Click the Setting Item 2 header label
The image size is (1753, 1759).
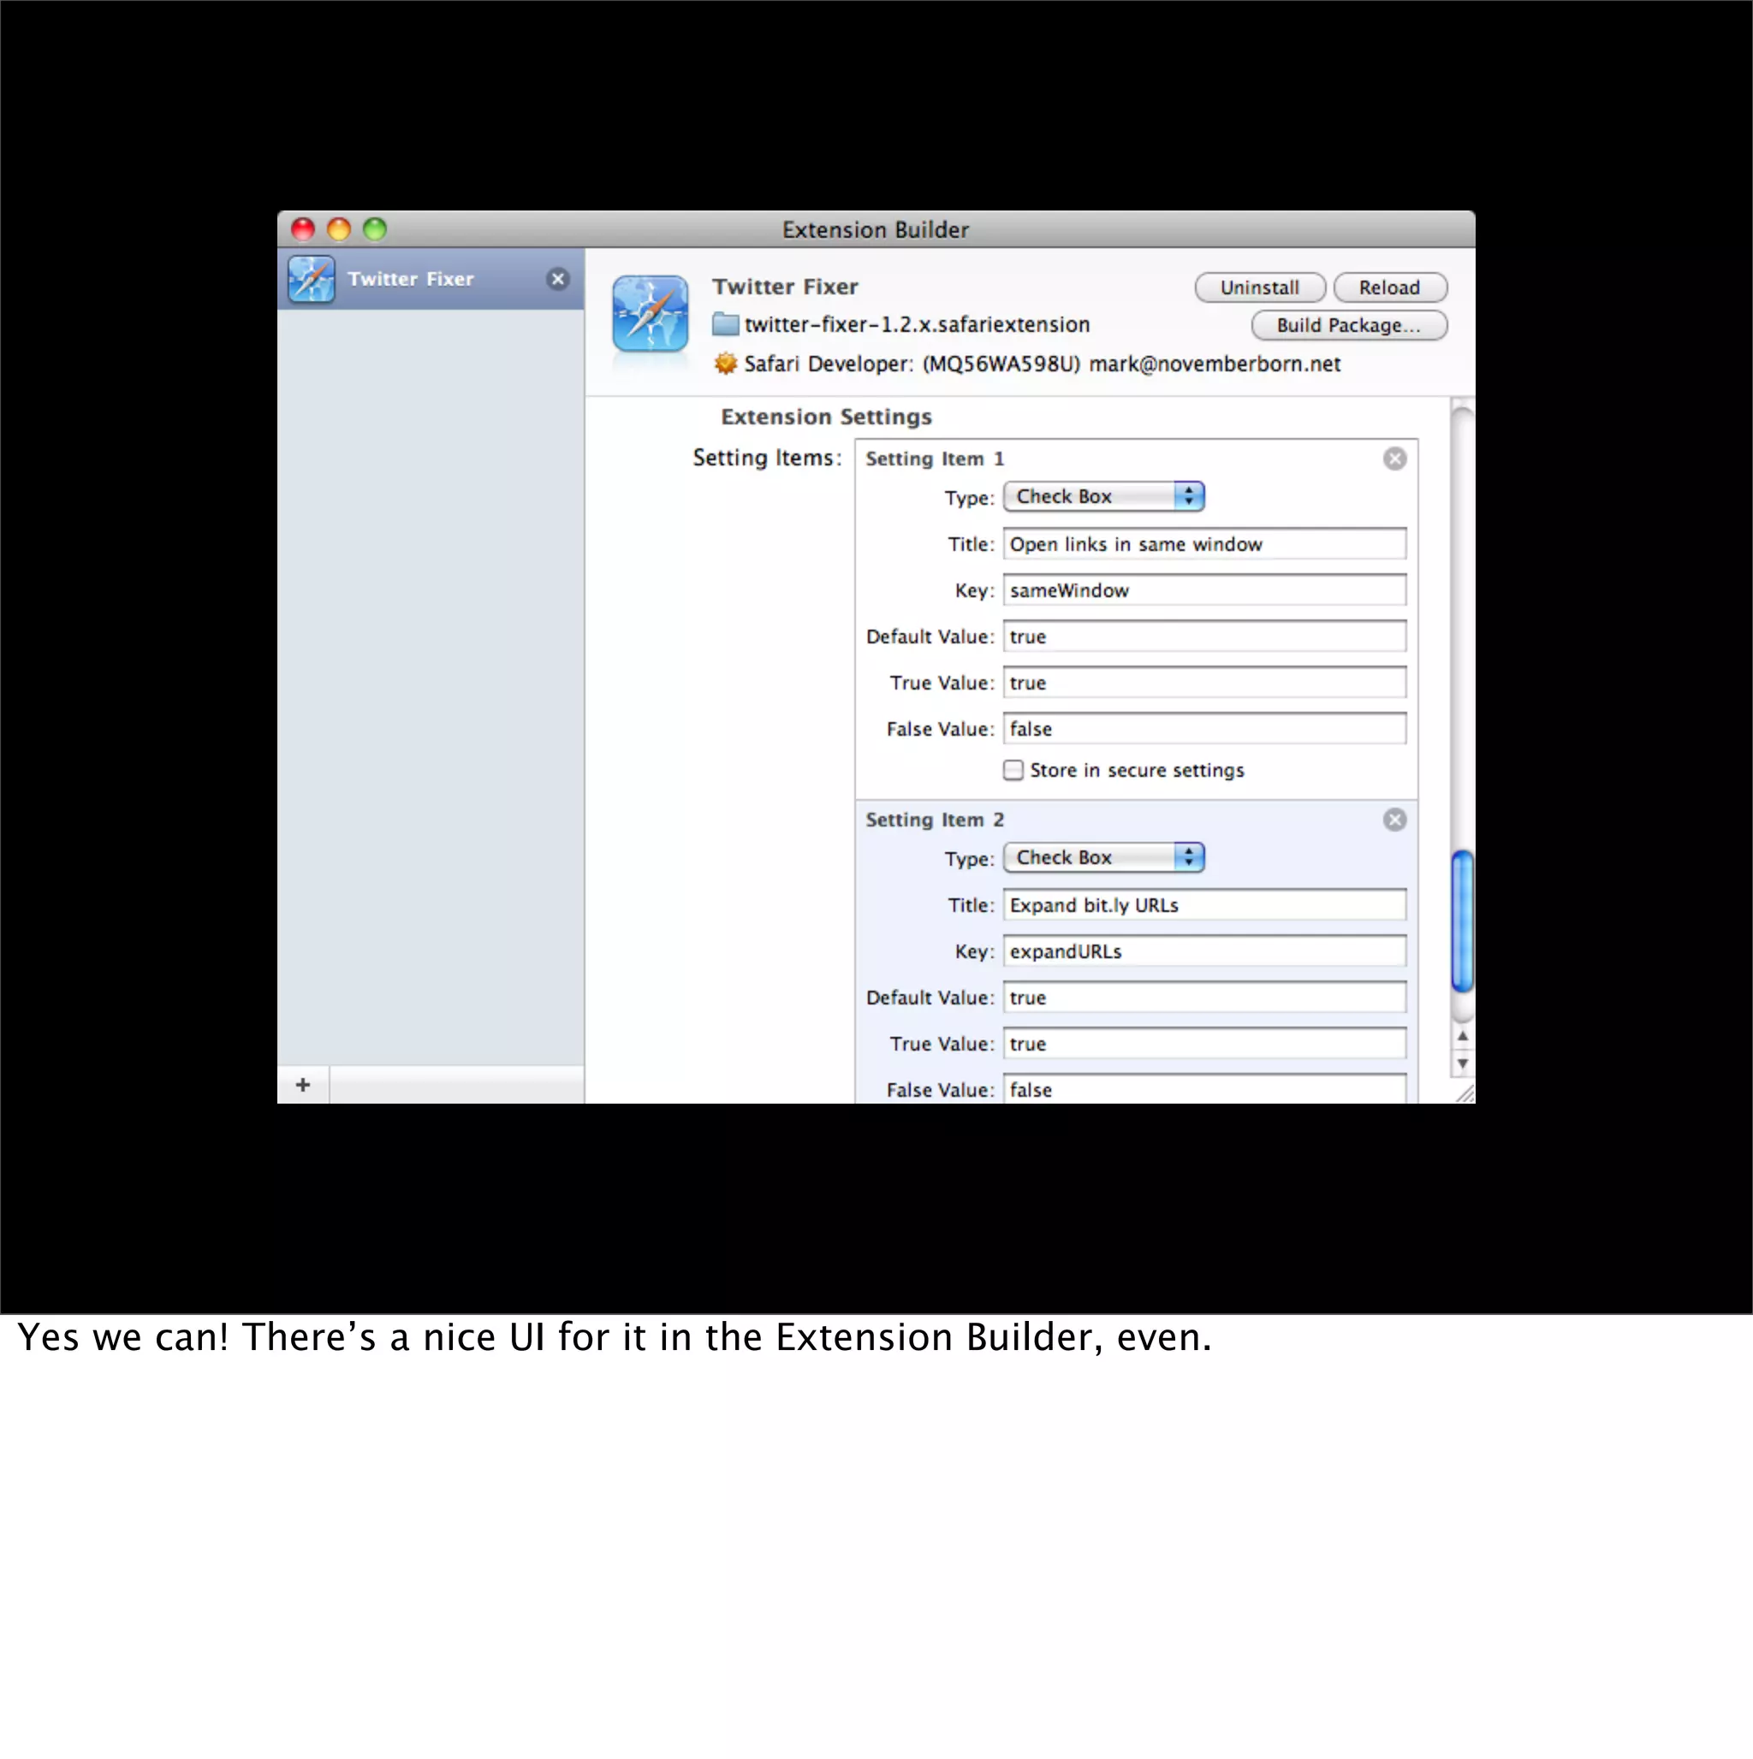coord(935,820)
